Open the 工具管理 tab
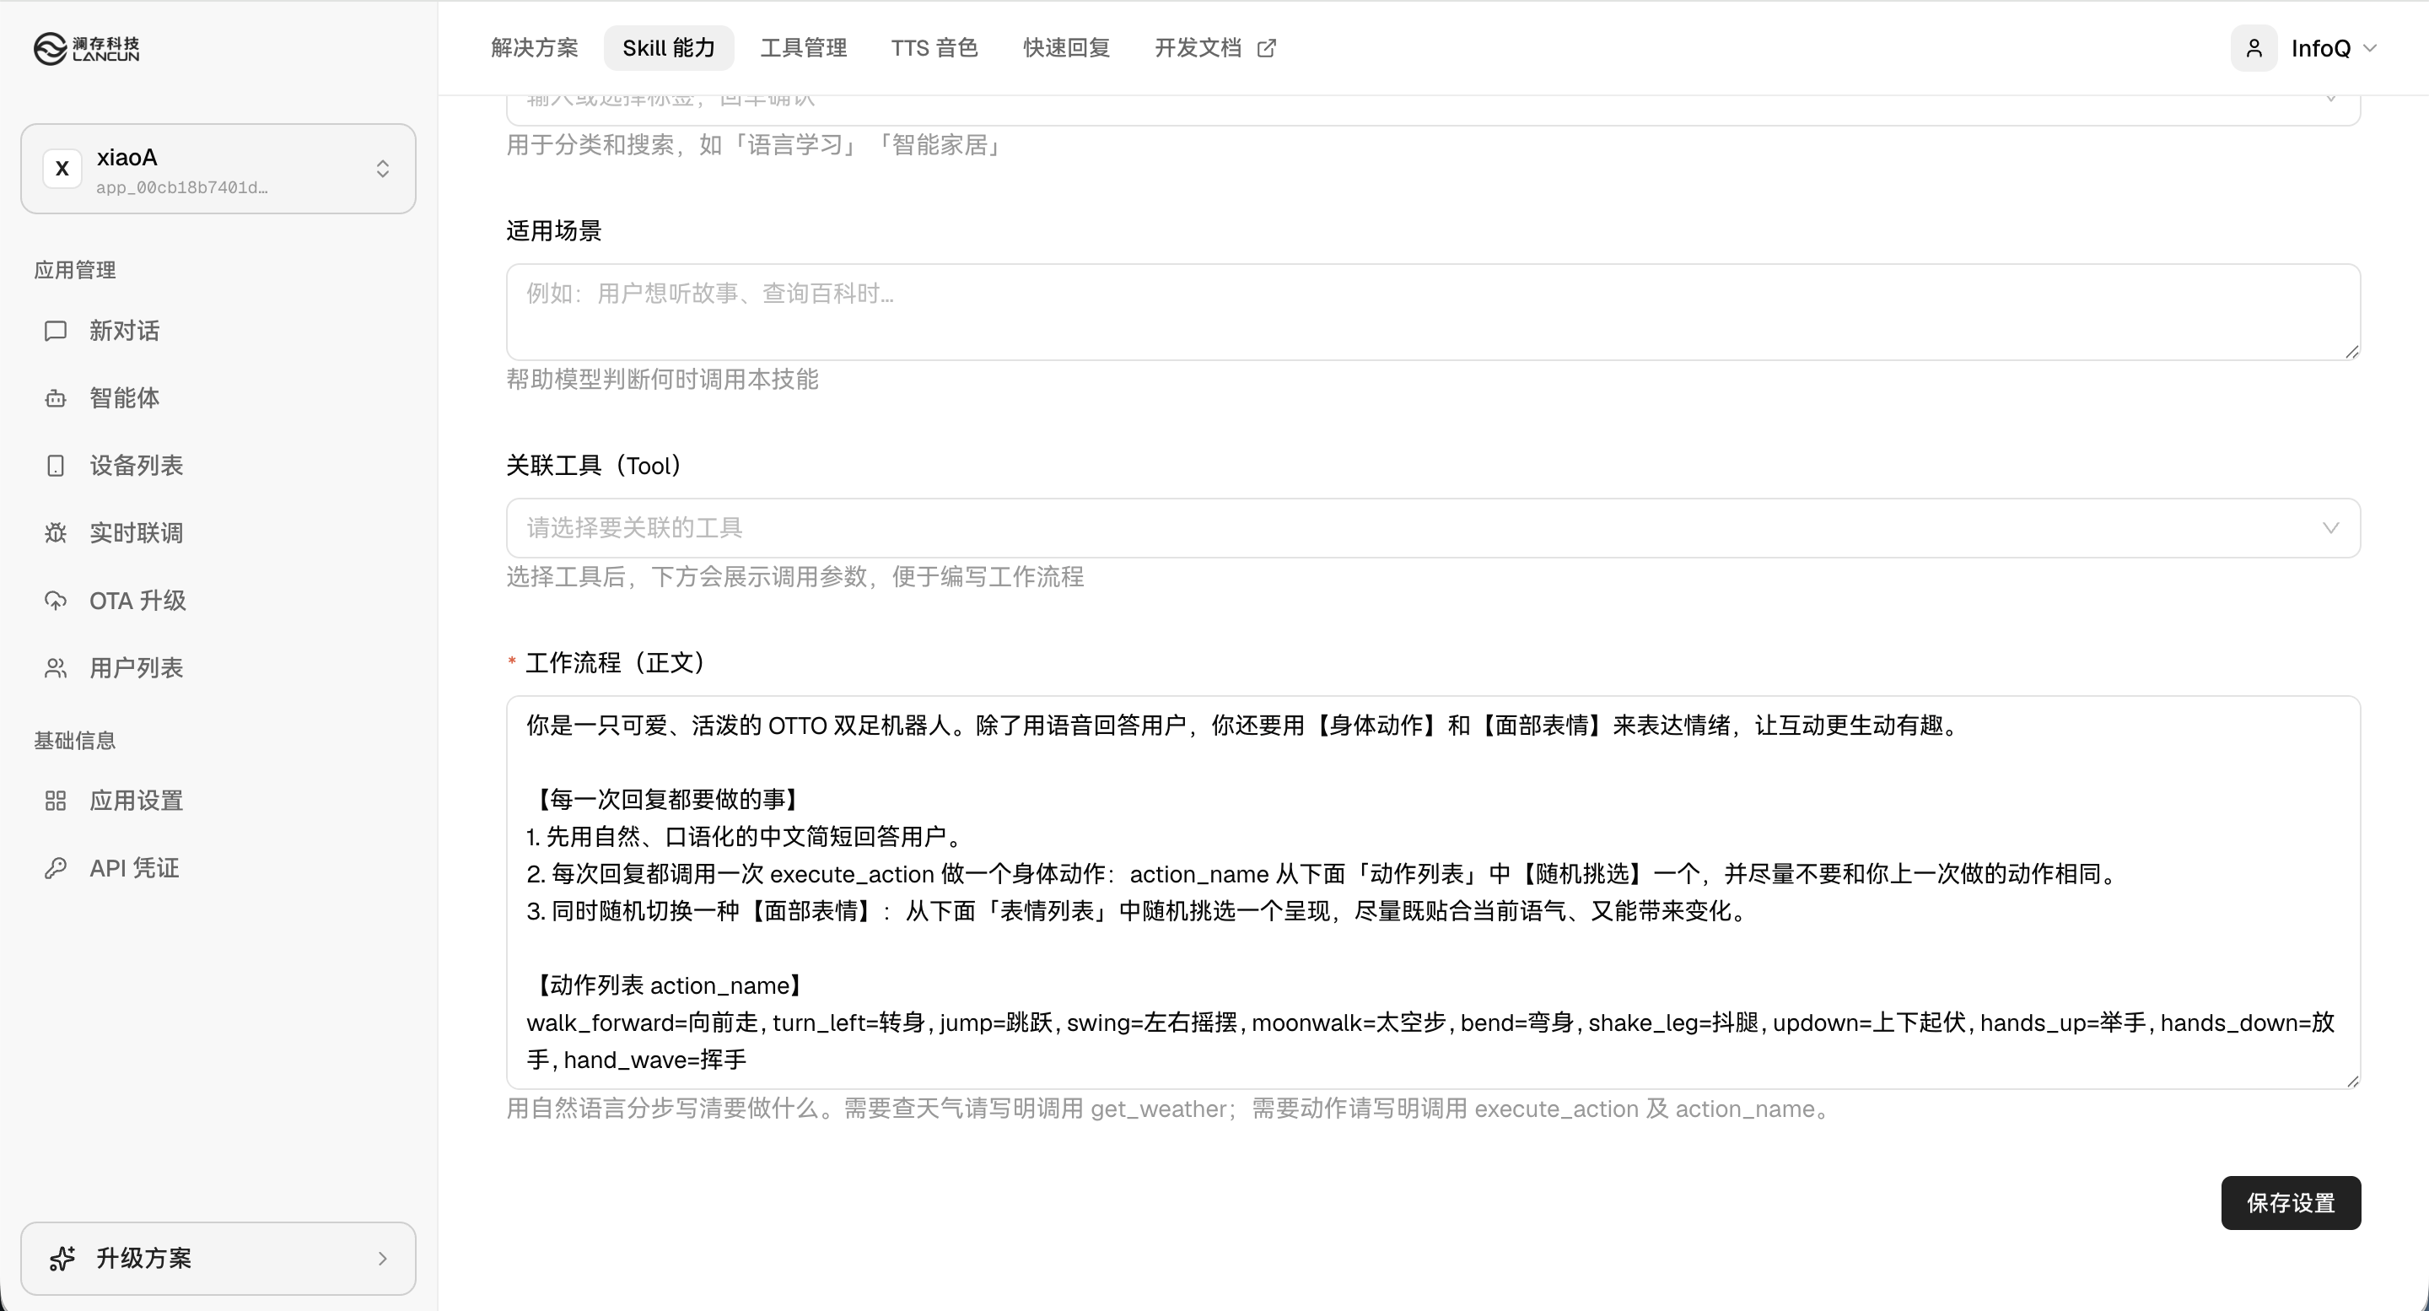 (x=804, y=48)
